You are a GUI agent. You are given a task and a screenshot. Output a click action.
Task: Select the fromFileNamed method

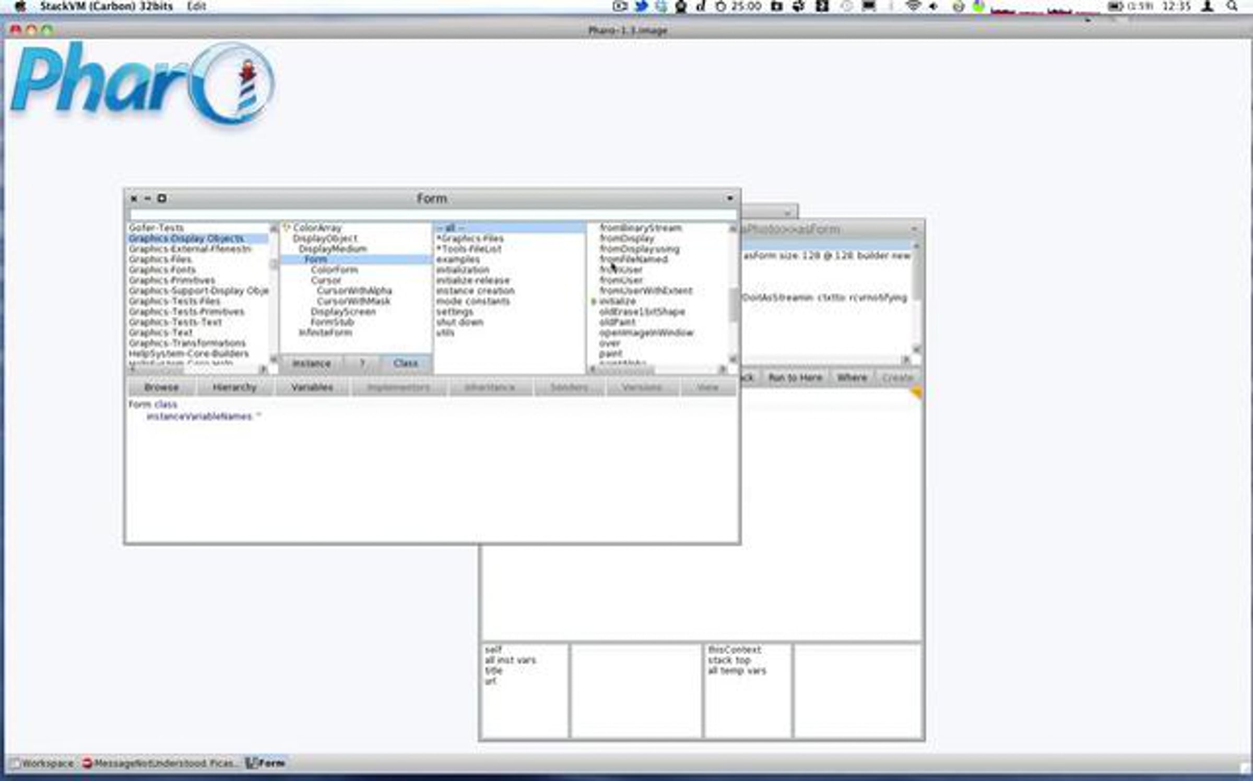click(633, 259)
